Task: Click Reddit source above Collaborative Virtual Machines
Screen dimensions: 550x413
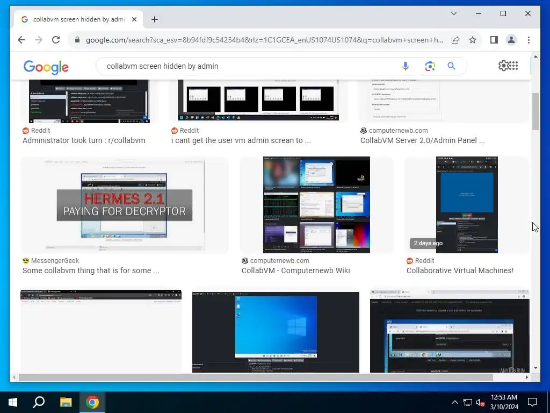Action: (x=424, y=261)
